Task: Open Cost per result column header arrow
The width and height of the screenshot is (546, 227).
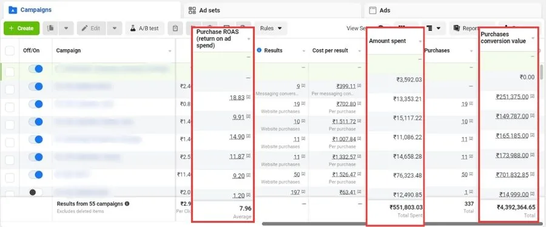Action: coord(360,51)
